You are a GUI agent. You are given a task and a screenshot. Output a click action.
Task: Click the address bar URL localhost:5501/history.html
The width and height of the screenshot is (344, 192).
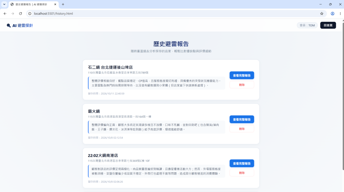click(x=53, y=13)
